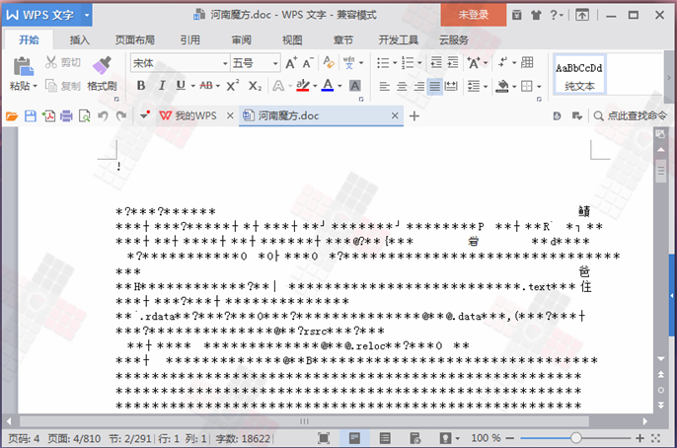Apply paragraph shading fill bucket
This screenshot has height=448, width=677.
point(502,86)
